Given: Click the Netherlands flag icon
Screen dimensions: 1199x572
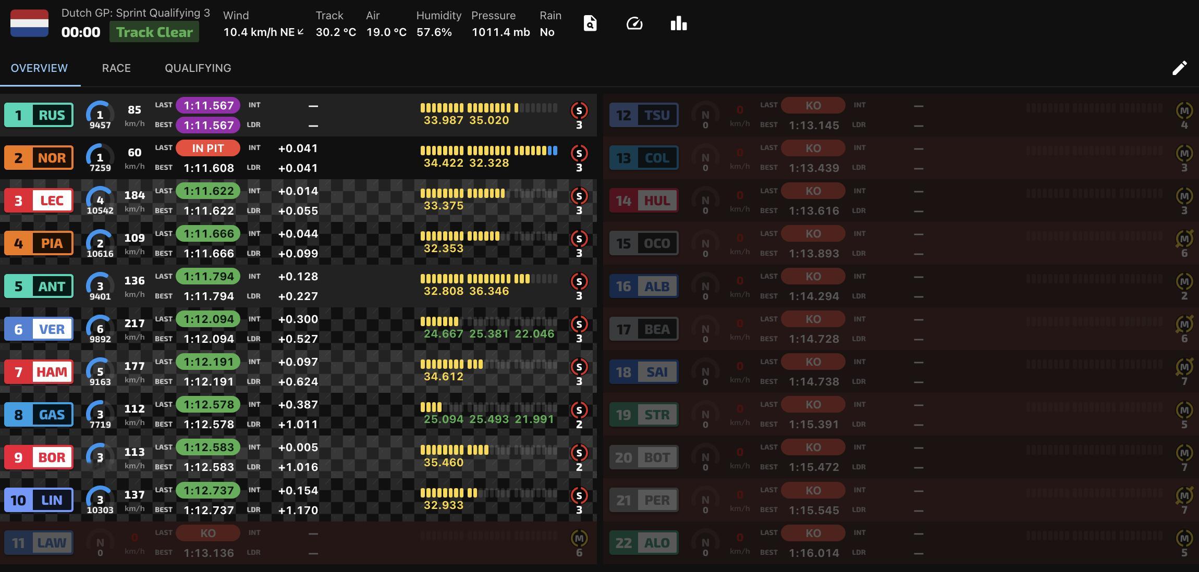Looking at the screenshot, I should pos(29,23).
